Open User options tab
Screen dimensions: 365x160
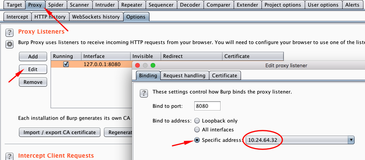[x=323, y=5]
